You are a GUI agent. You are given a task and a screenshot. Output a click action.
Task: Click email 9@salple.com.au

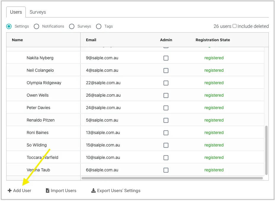(102, 58)
